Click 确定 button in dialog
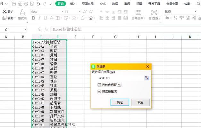The height and width of the screenshot is (128, 201). [x=120, y=102]
